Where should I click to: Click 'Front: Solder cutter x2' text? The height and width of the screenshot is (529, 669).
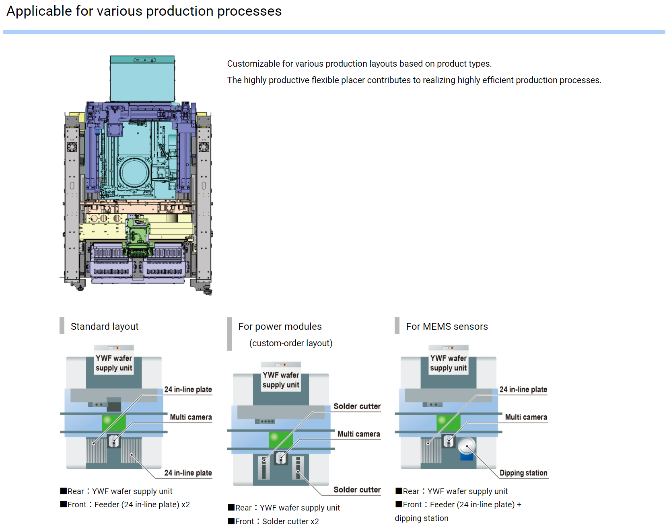click(x=274, y=521)
